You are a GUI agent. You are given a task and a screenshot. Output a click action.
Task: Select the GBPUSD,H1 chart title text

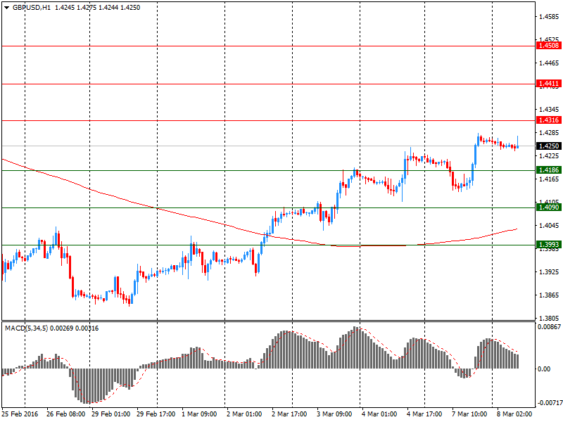tap(31, 8)
